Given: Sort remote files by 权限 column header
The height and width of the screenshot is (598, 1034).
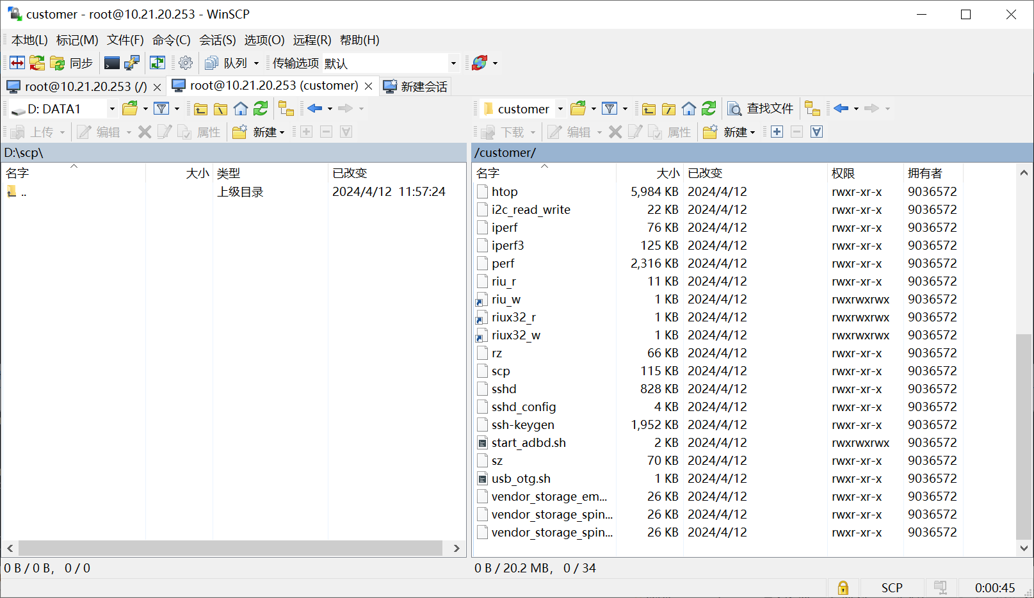Looking at the screenshot, I should 865,173.
